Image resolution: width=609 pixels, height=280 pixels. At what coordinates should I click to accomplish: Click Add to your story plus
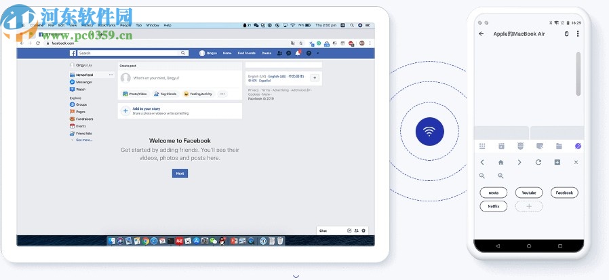click(x=125, y=111)
